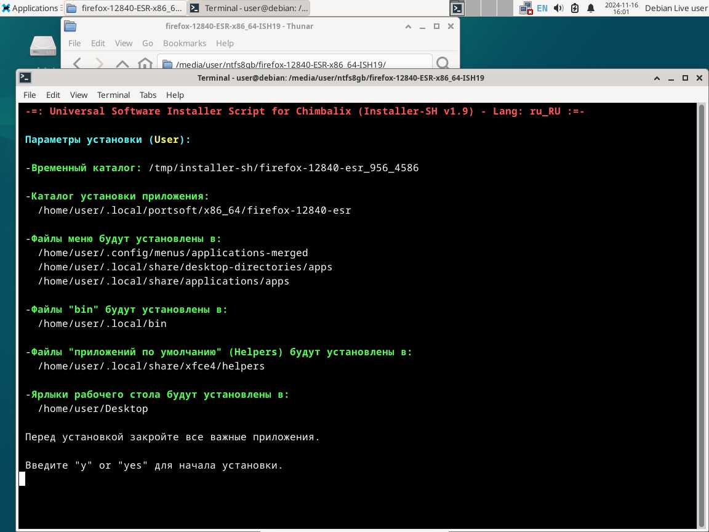Go forward in Thunar history
Viewport: 709px width, 532px height.
pyautogui.click(x=100, y=63)
